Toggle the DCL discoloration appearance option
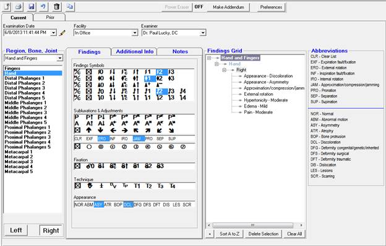 tap(128, 205)
